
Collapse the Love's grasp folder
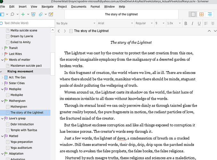pyautogui.click(x=2, y=118)
